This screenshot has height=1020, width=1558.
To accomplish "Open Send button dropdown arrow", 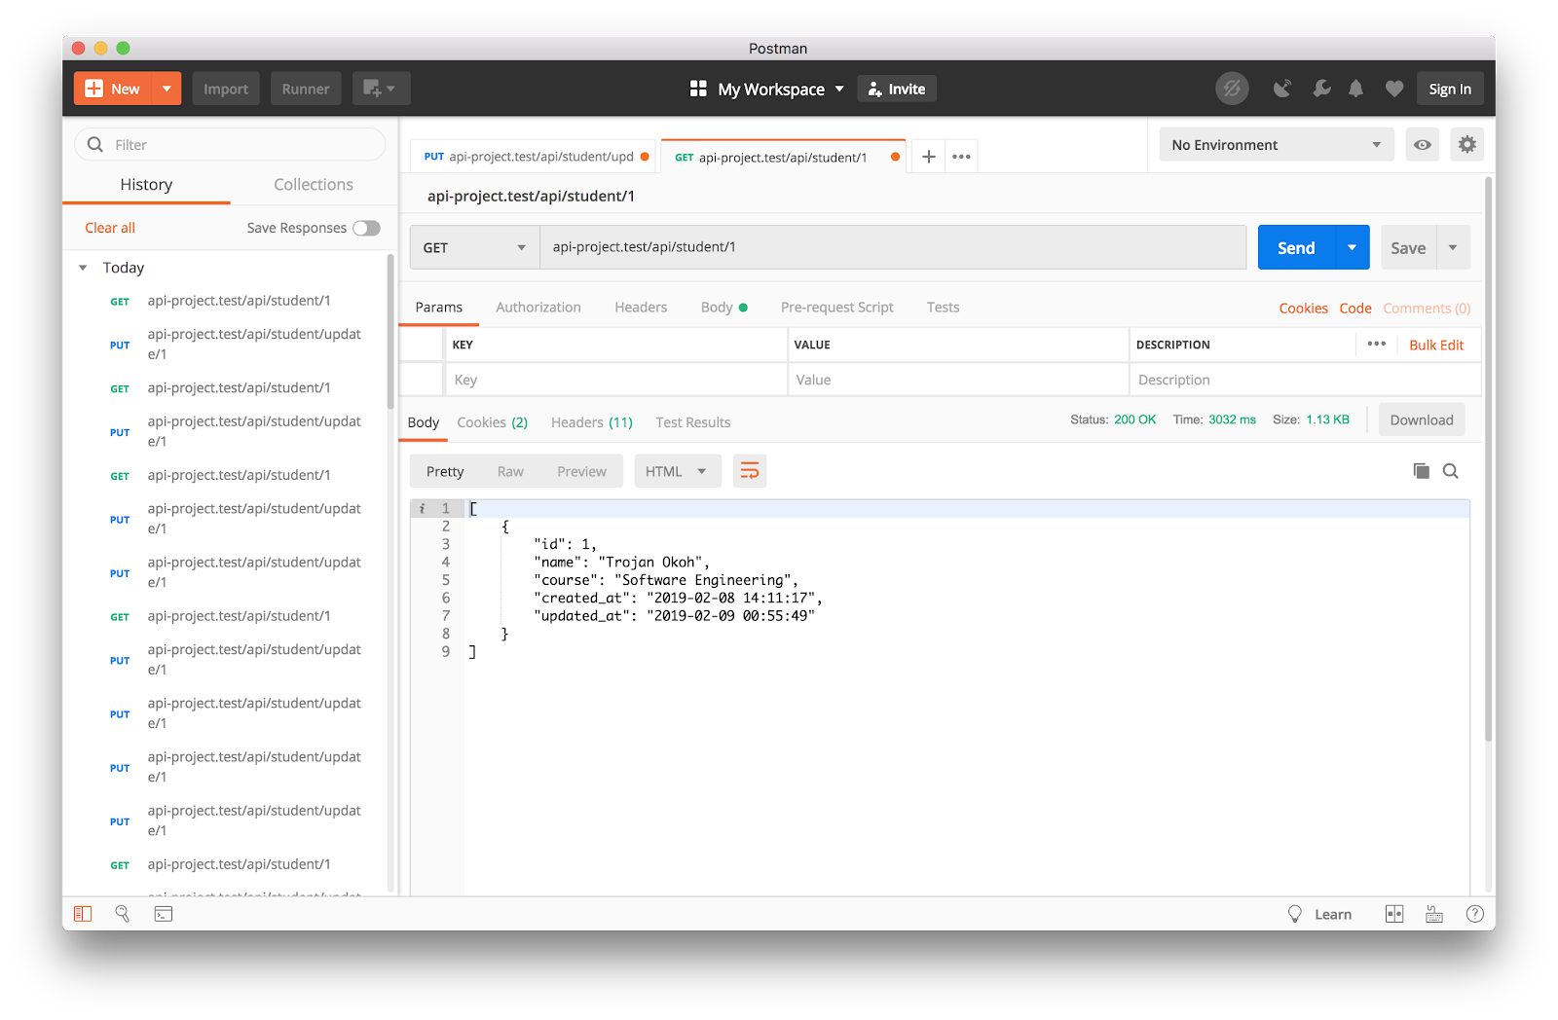I will tap(1353, 247).
